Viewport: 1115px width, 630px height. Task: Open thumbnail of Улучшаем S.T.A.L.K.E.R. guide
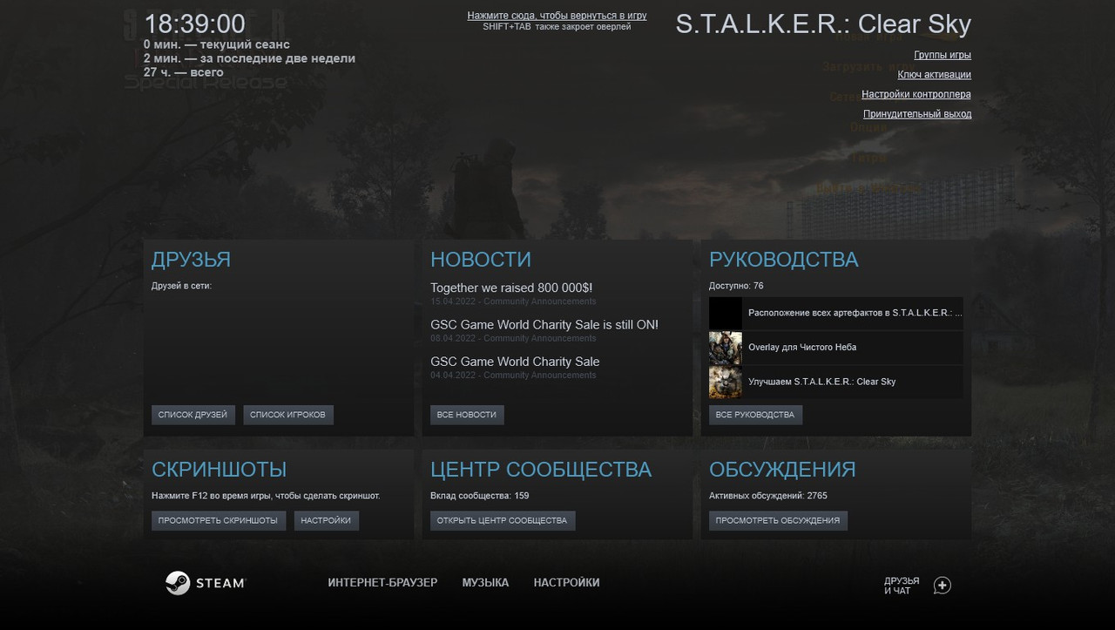coord(725,383)
